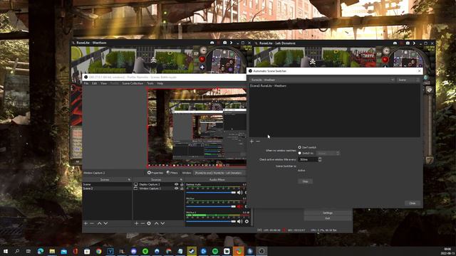Image resolution: width=456 pixels, height=256 pixels.
Task: Open source properties gear in Sources toolbar
Action: (149, 223)
